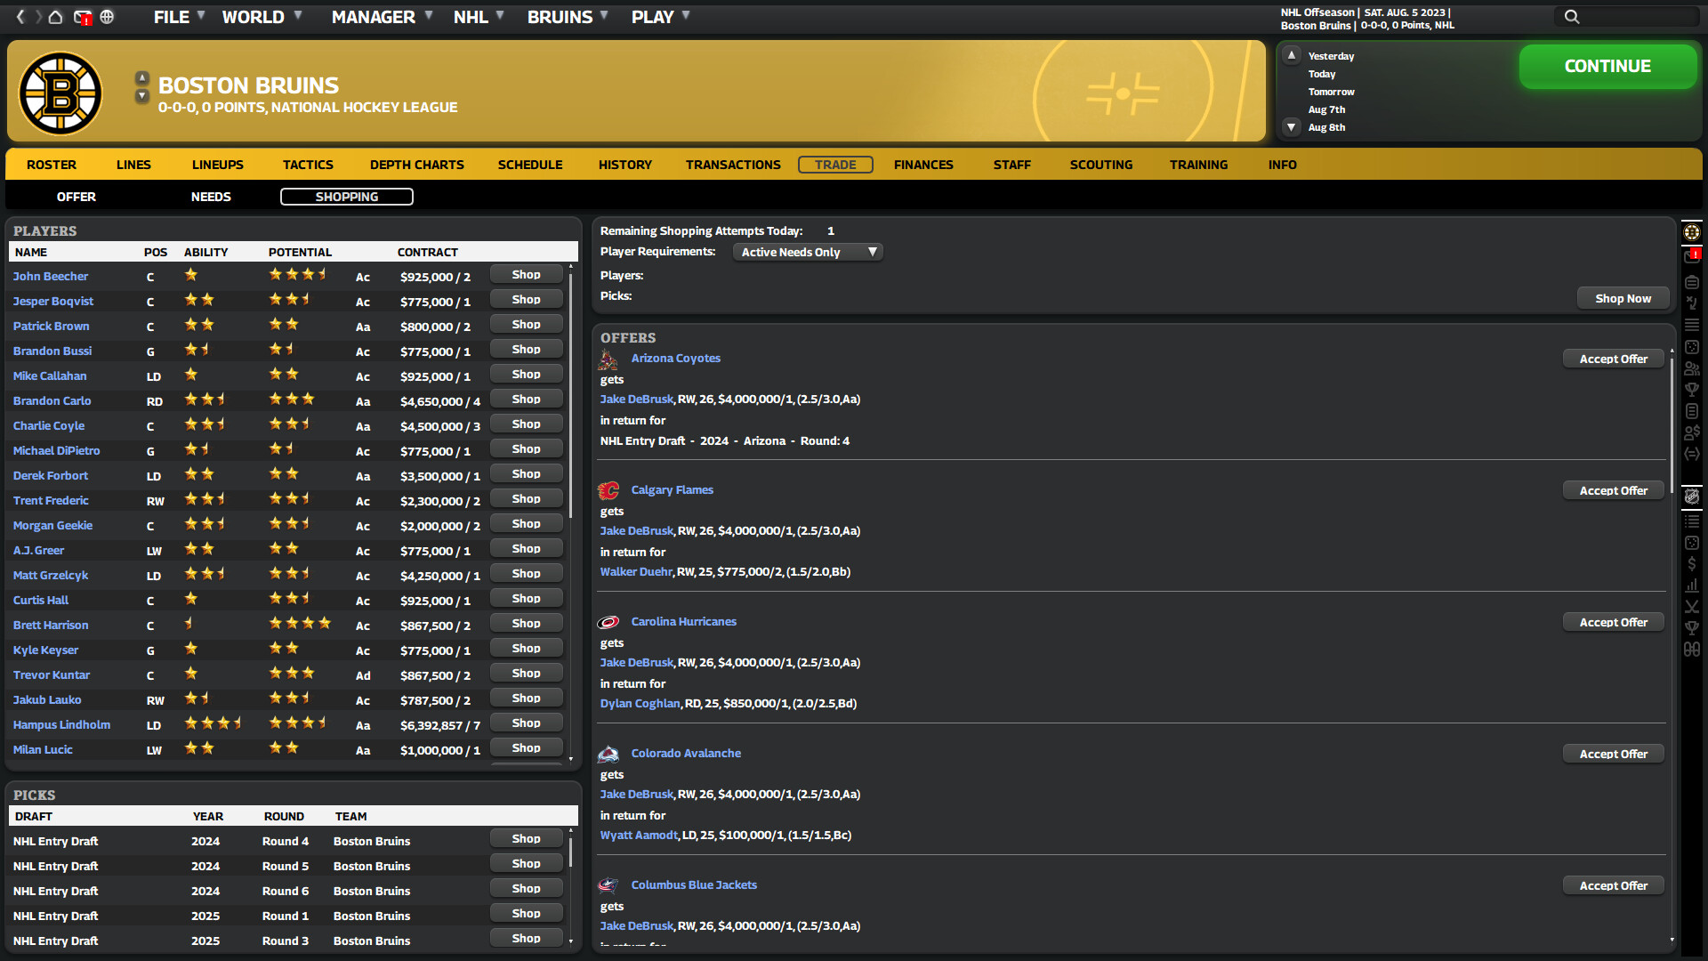Open the inbox with unread notification
This screenshot has height=961, width=1708.
coord(83,17)
